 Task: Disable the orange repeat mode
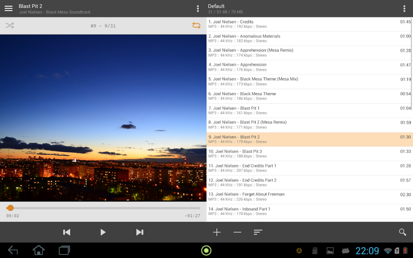(x=196, y=25)
